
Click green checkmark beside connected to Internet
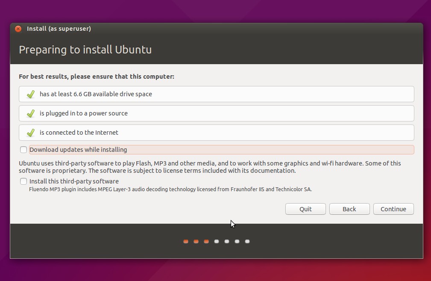[30, 133]
